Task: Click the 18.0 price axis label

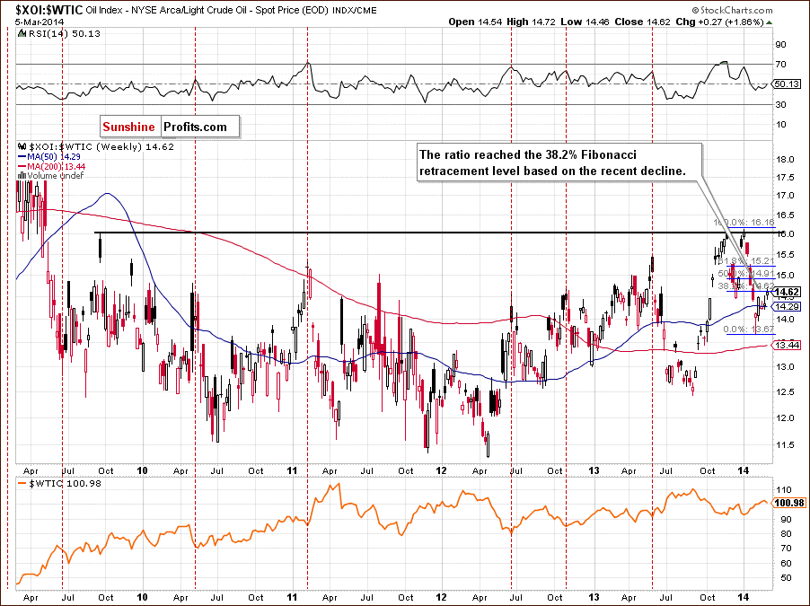Action: point(785,160)
